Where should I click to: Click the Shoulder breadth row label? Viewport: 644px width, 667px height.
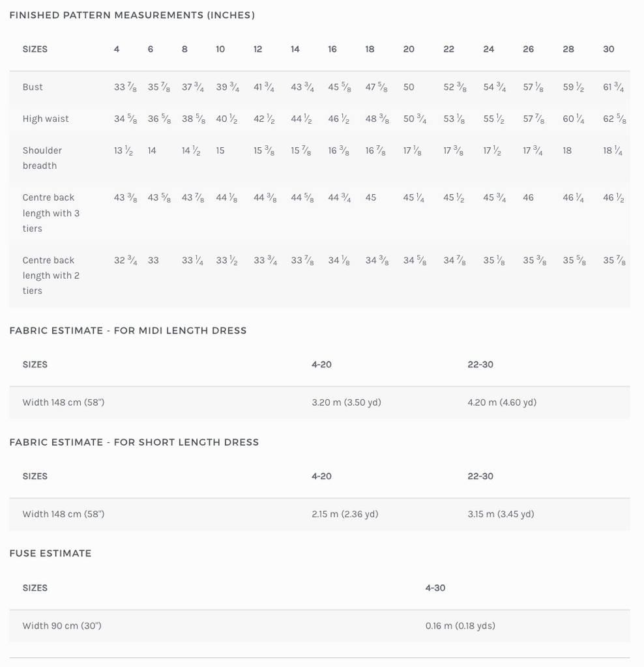[x=42, y=158]
